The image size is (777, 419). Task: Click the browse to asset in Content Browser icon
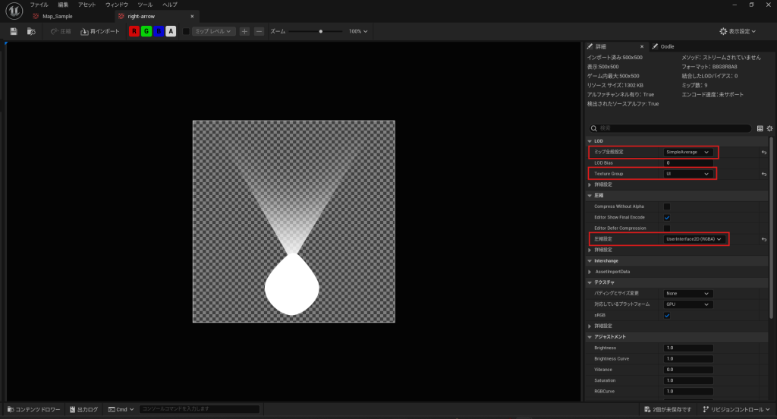click(x=31, y=31)
